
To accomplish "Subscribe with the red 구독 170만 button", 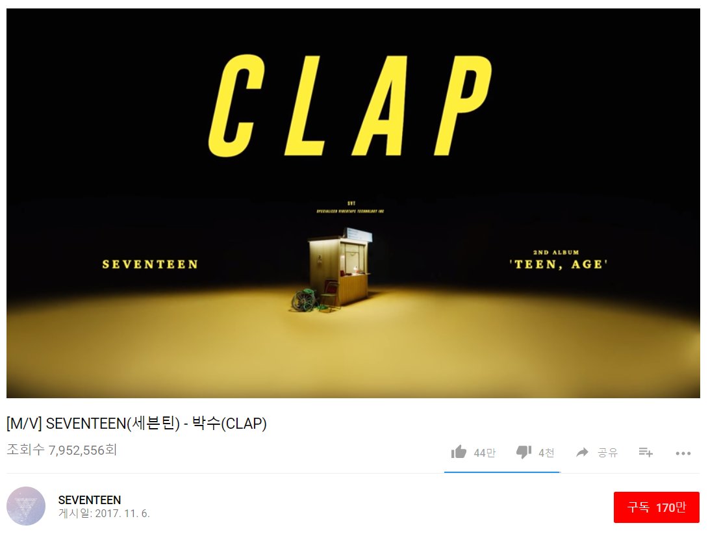I will (657, 507).
